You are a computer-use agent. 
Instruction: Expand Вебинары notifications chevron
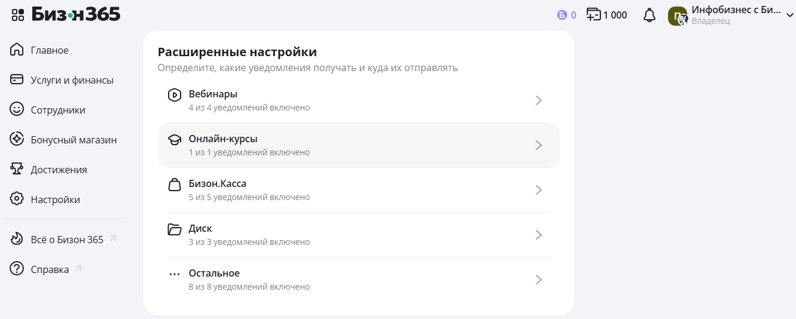pos(538,100)
